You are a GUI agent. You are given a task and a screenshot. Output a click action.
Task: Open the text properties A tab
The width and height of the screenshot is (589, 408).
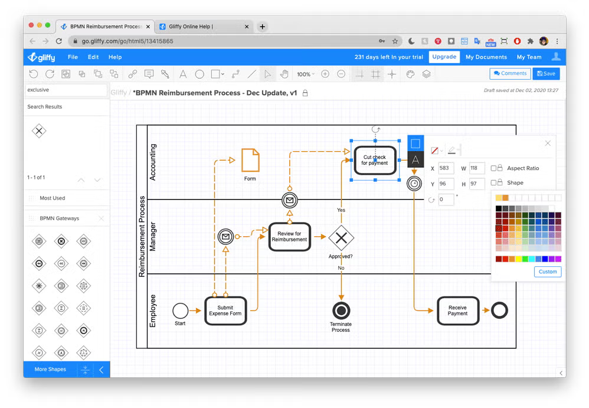pos(415,159)
